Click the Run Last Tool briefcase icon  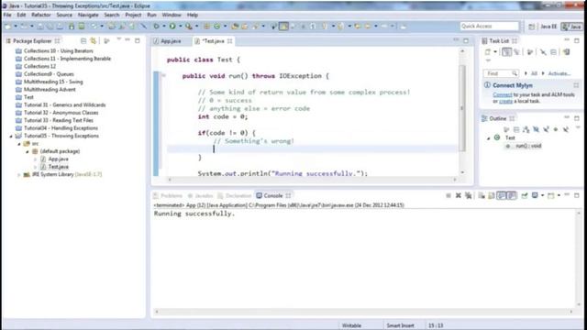[x=189, y=27]
